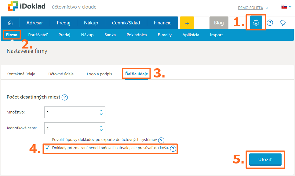Click the iDoklad logo
Screen dimensions: 295x176
pos(27,7)
